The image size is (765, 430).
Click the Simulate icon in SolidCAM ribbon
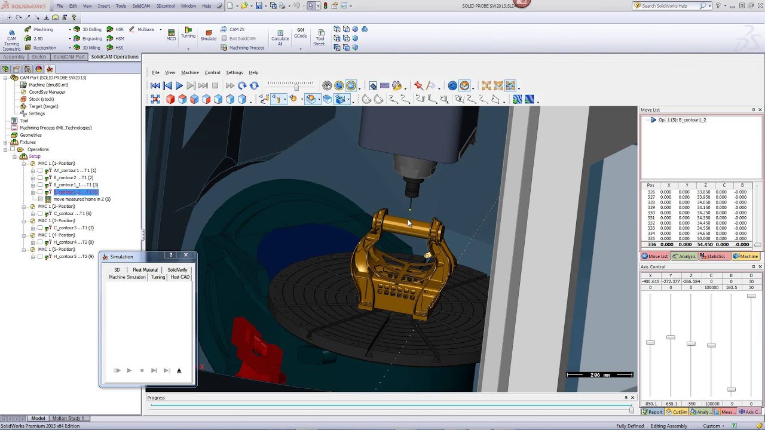[208, 35]
